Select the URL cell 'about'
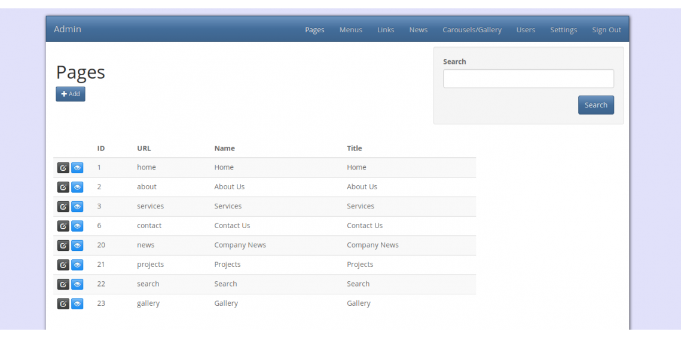This screenshot has width=681, height=338. pos(147,187)
